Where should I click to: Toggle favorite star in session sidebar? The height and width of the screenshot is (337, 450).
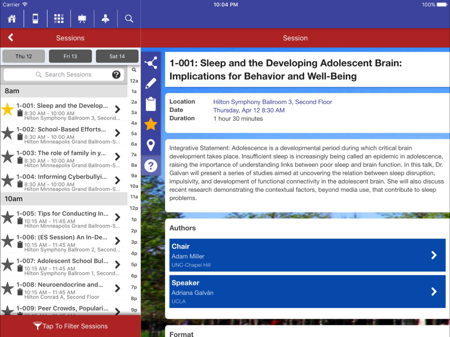tap(151, 124)
